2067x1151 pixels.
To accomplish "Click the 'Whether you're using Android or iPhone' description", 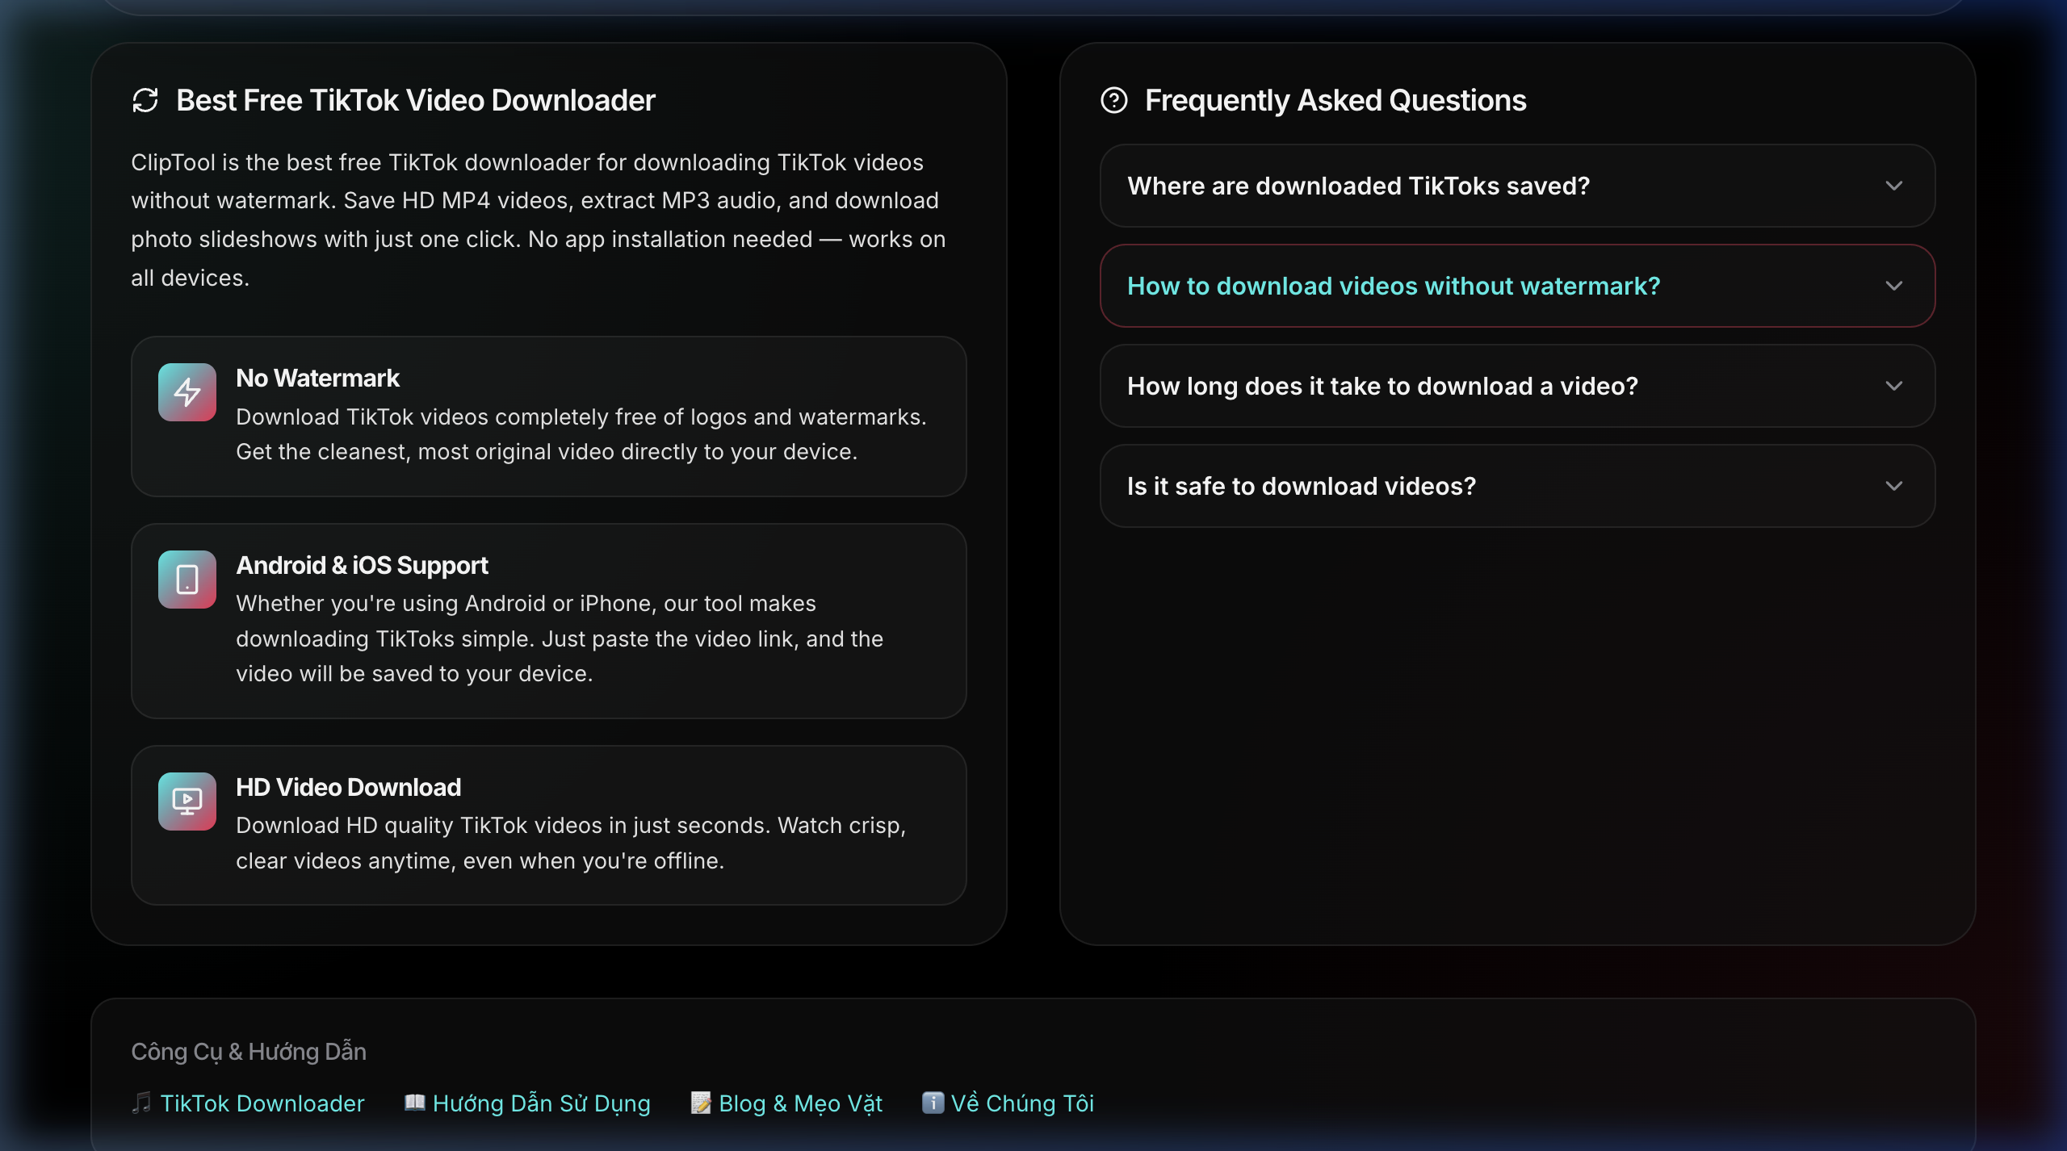I will [x=560, y=638].
